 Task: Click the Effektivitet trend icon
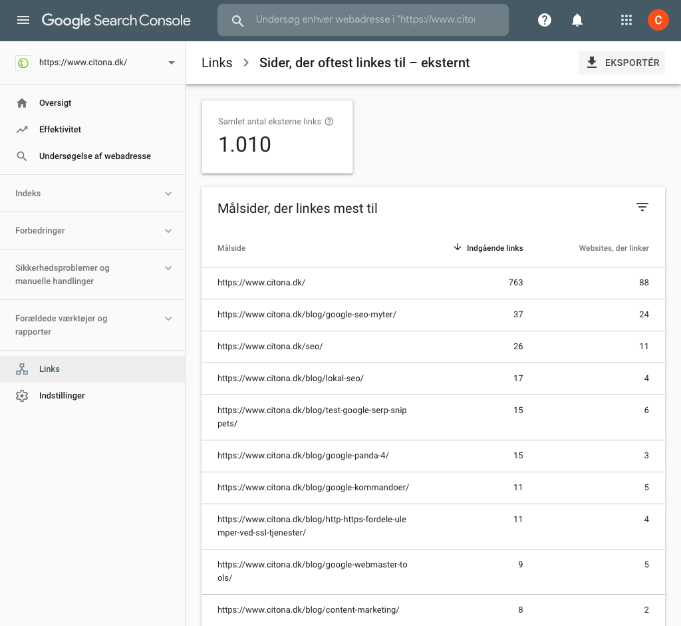[22, 130]
